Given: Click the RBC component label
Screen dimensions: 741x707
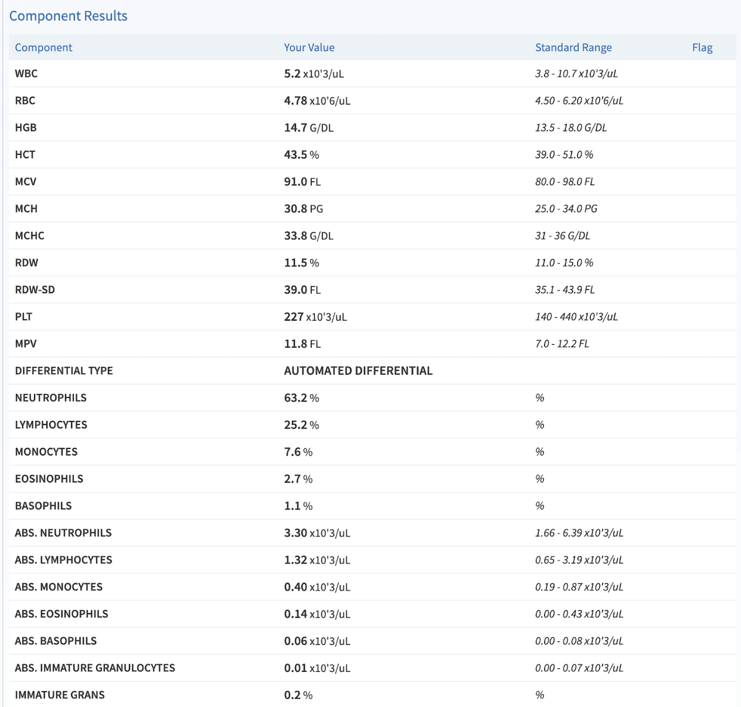Looking at the screenshot, I should point(25,101).
